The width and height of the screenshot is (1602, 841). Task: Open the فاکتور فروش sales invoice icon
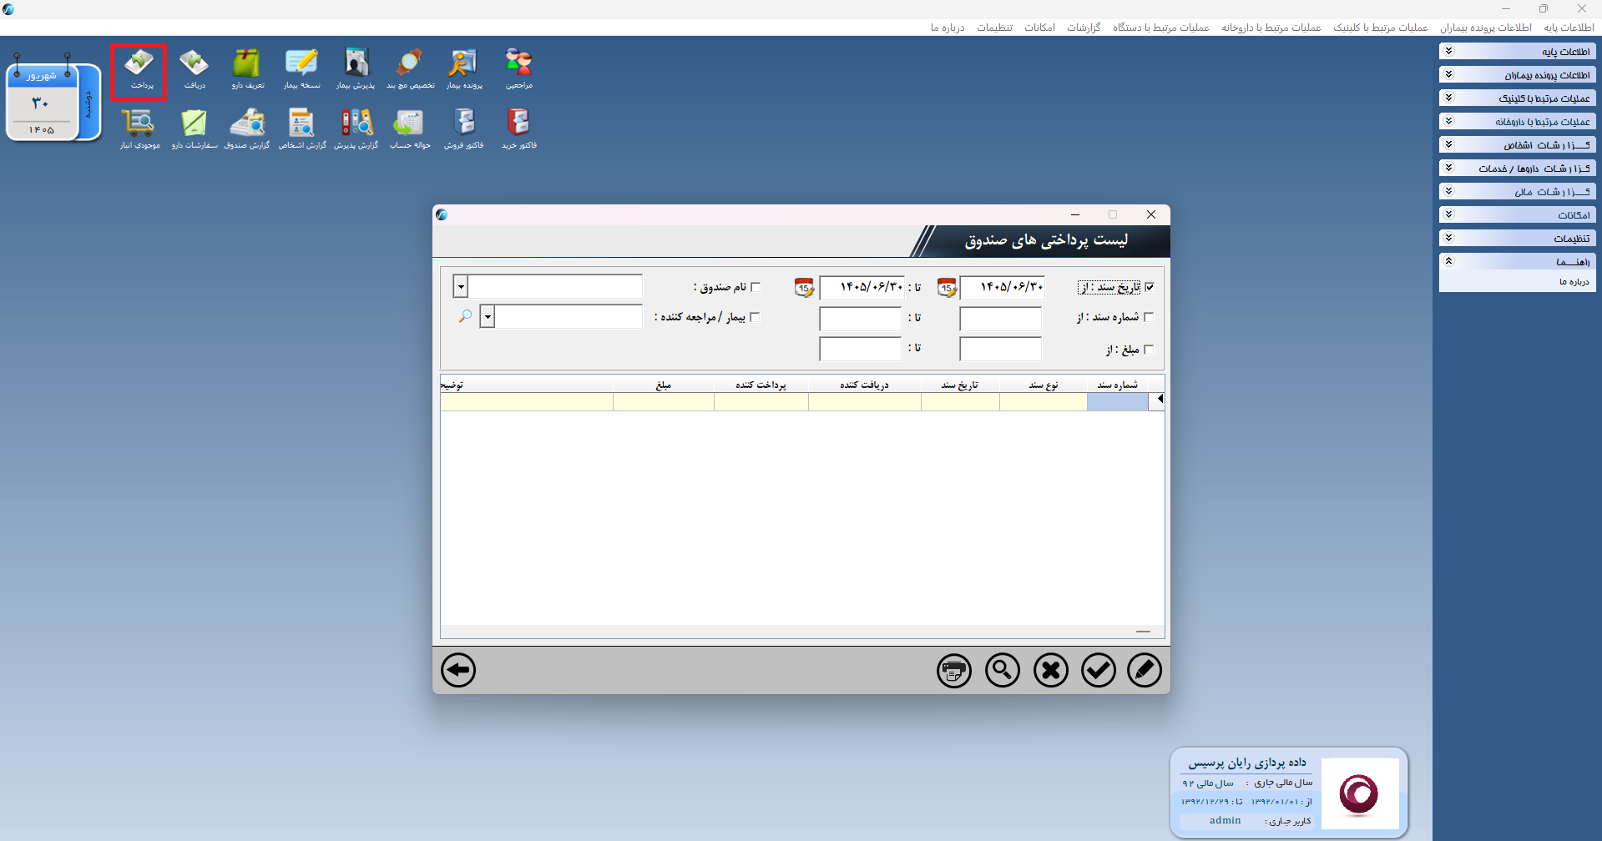463,129
